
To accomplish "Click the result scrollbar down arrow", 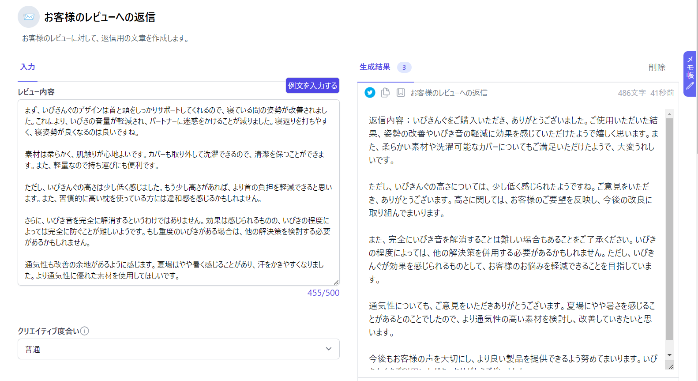I will (x=669, y=355).
